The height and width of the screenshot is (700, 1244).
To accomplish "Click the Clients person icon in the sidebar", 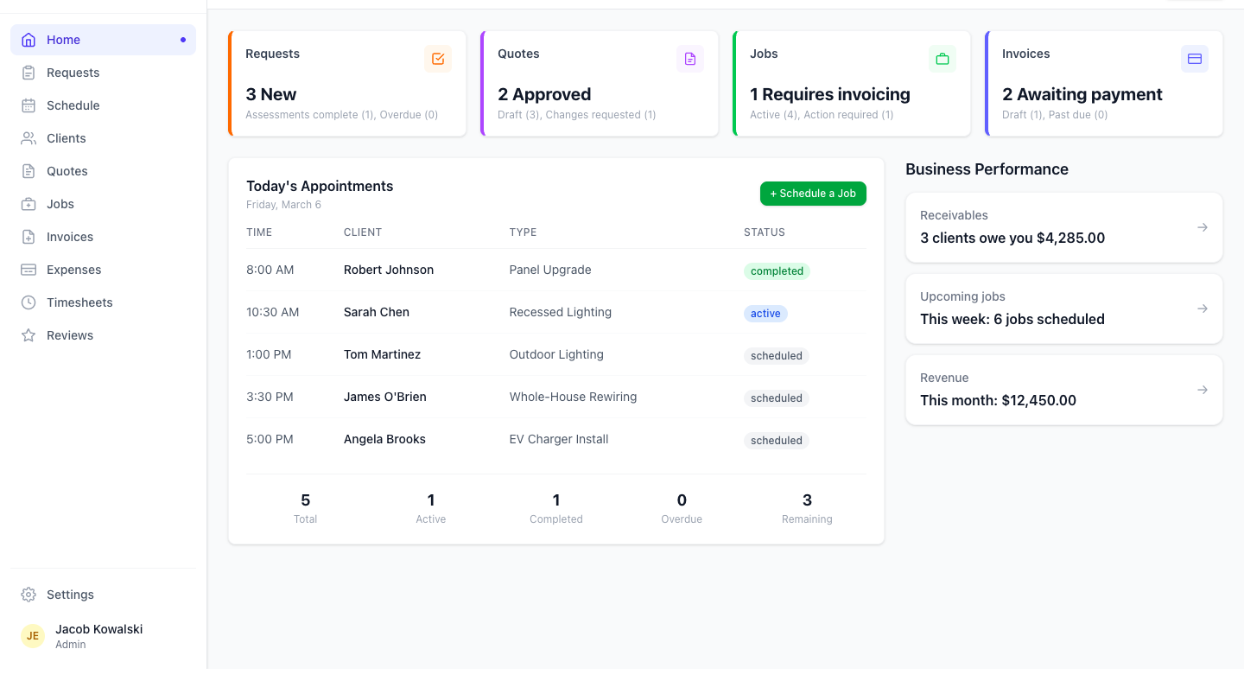I will 27,137.
